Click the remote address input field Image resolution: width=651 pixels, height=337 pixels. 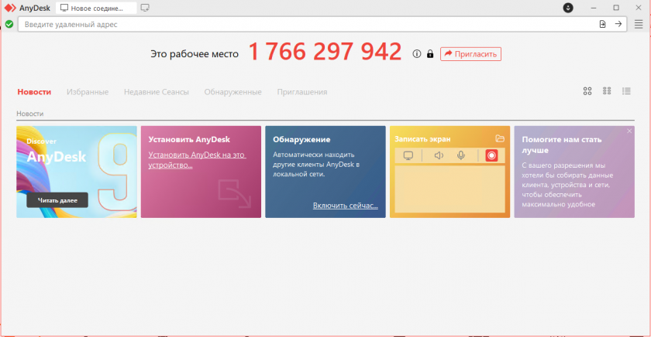310,24
